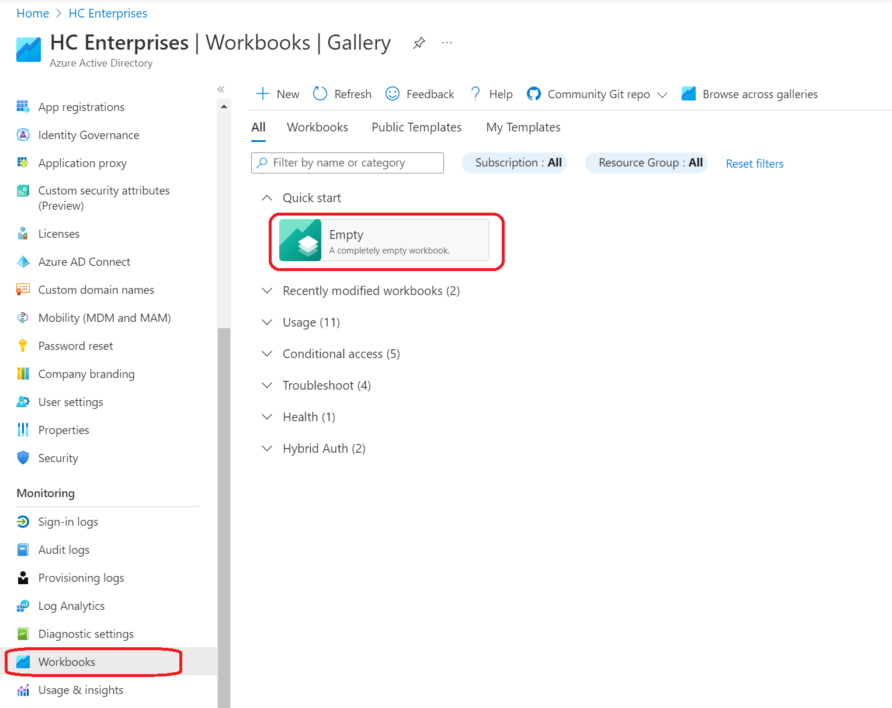Select the Sign-in logs icon
The height and width of the screenshot is (708, 892).
tap(23, 522)
